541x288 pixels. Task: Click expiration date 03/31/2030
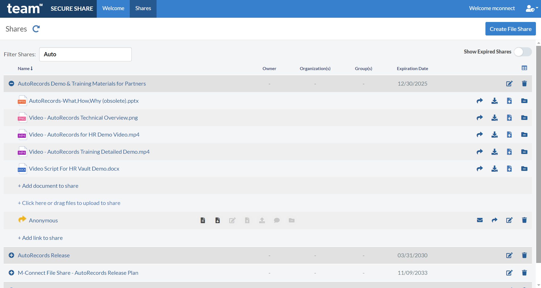[412, 255]
